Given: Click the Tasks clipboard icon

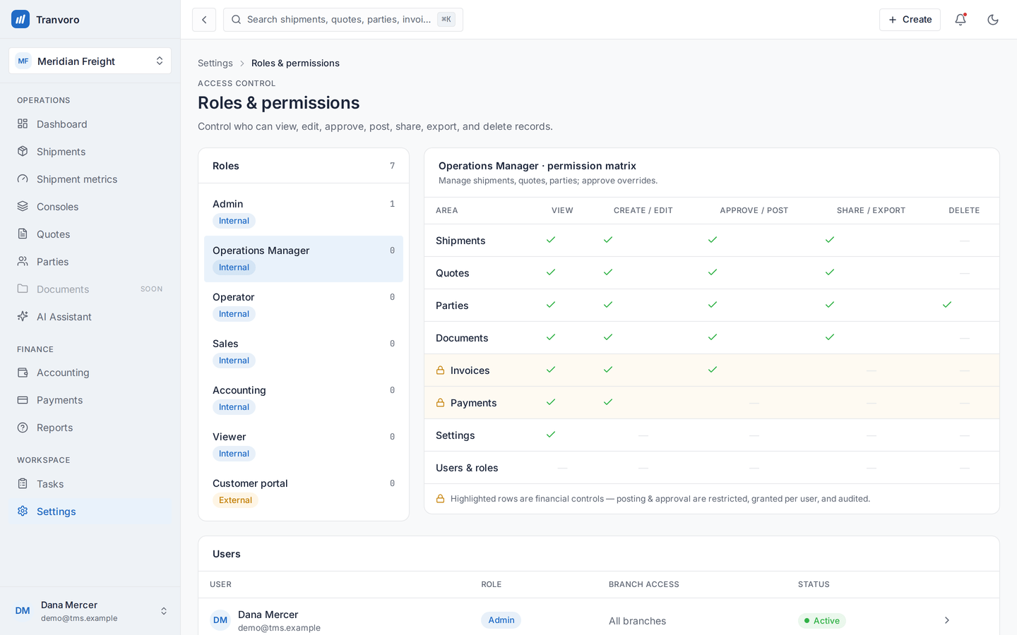Looking at the screenshot, I should [23, 484].
